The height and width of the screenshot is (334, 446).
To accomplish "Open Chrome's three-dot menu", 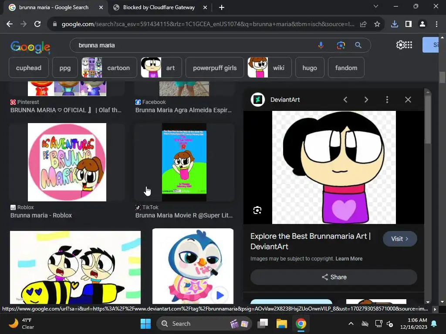I will pyautogui.click(x=436, y=24).
